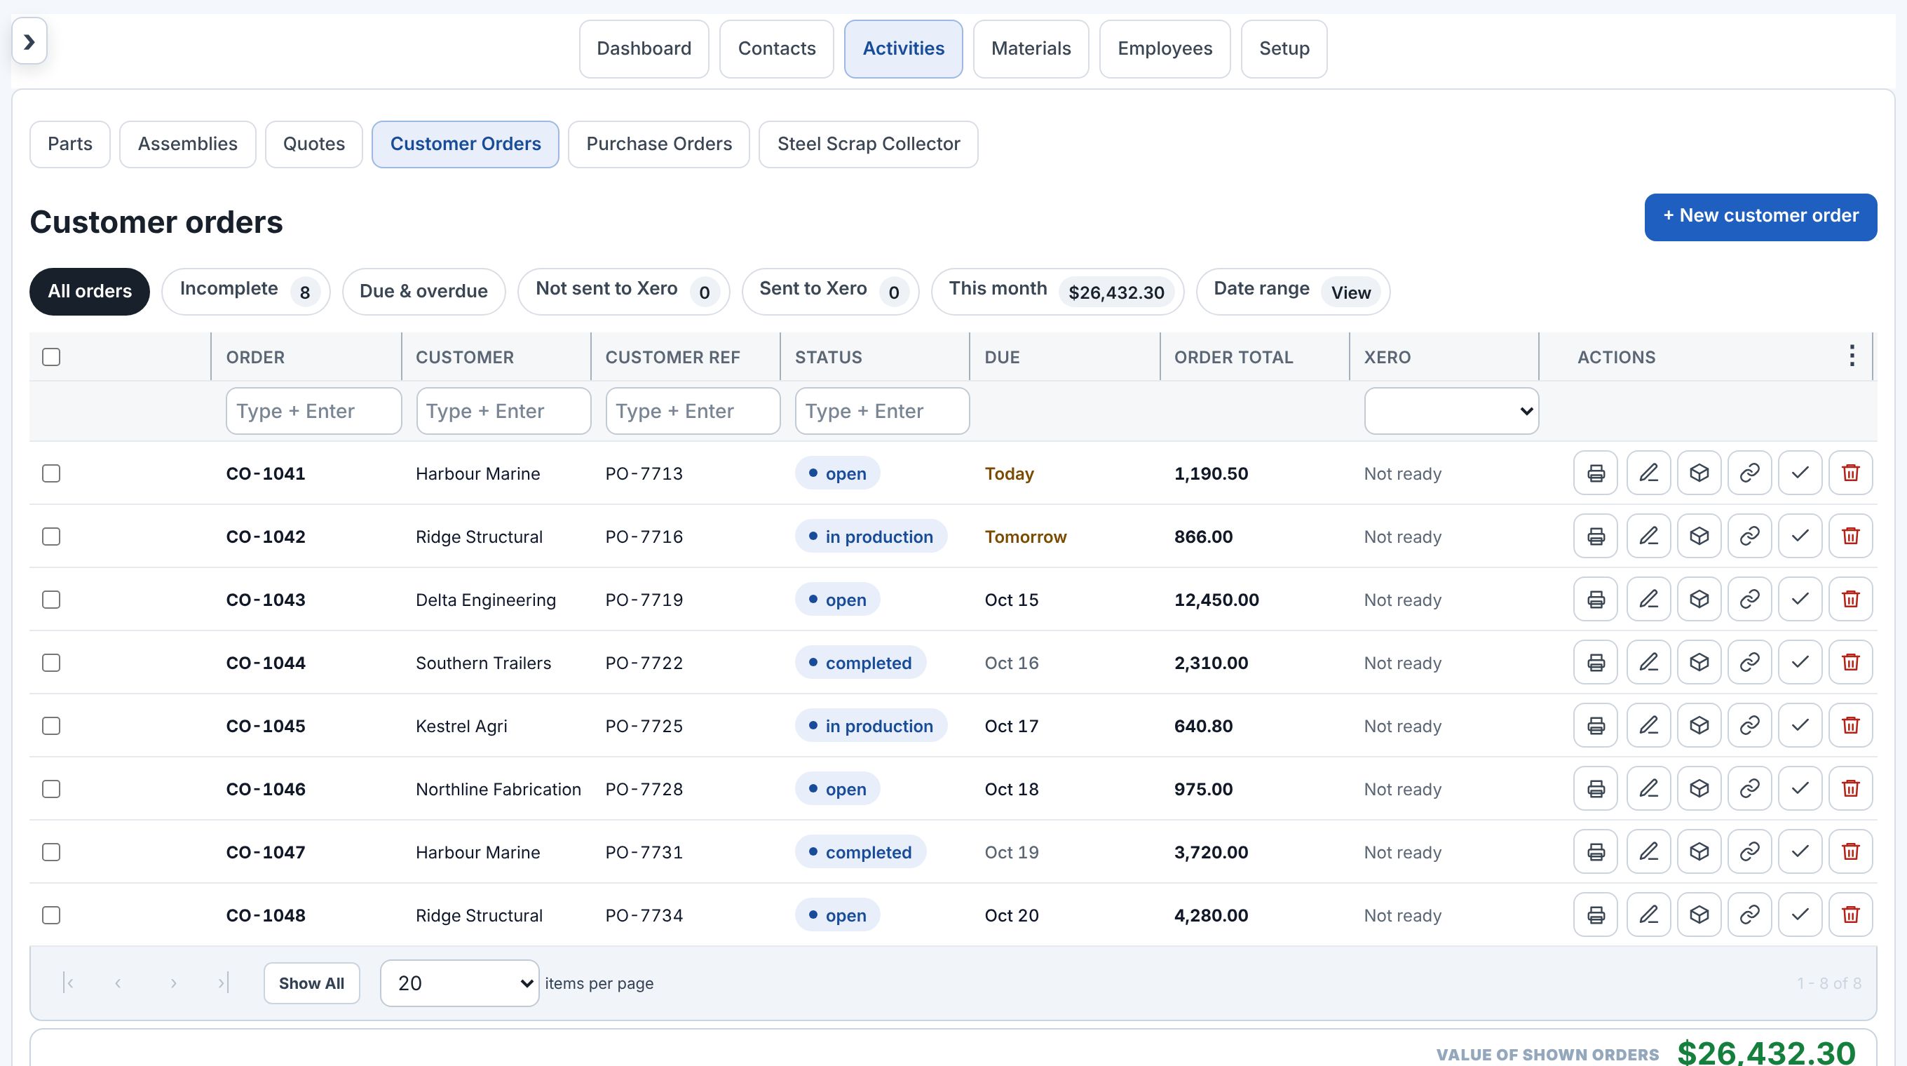Open the Employees tab
The image size is (1907, 1066).
click(x=1165, y=48)
